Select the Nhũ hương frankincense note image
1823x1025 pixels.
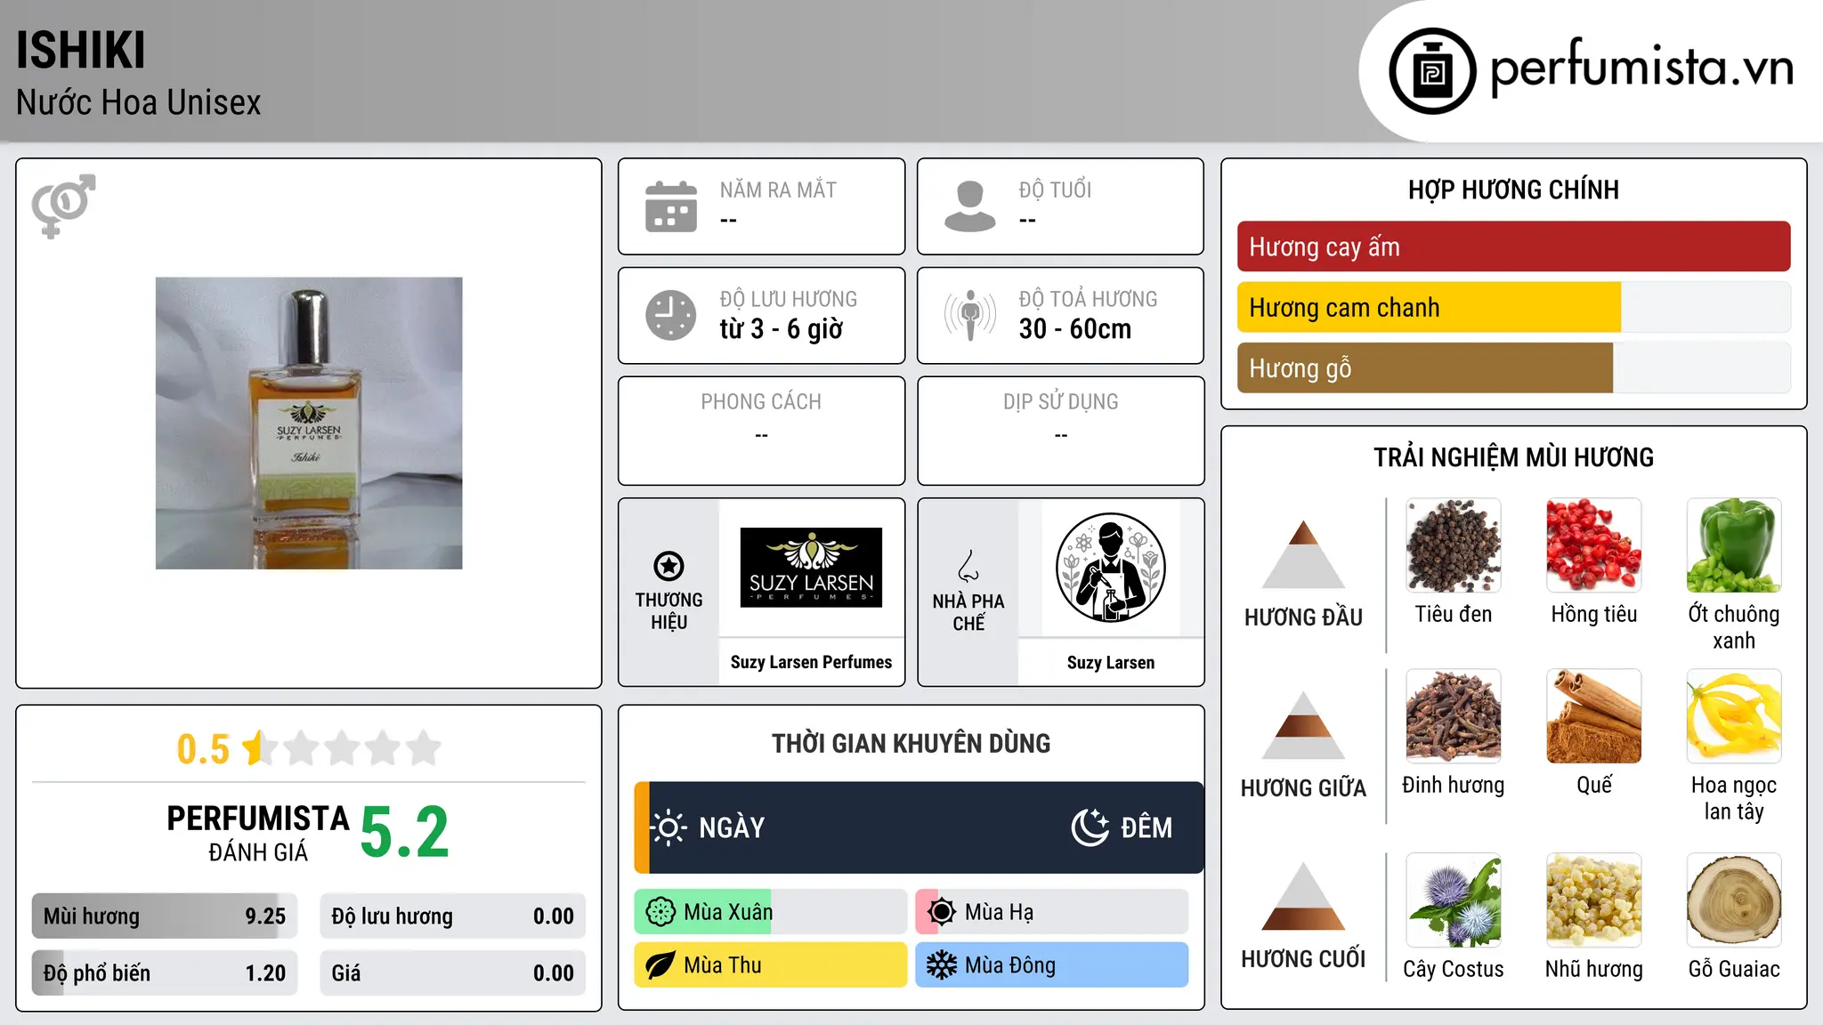1594,900
